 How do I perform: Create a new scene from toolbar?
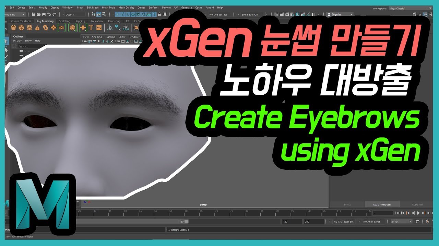[33, 14]
